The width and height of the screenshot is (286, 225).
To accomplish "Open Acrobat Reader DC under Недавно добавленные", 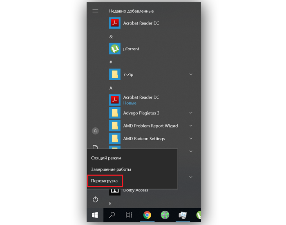I will pyautogui.click(x=141, y=23).
